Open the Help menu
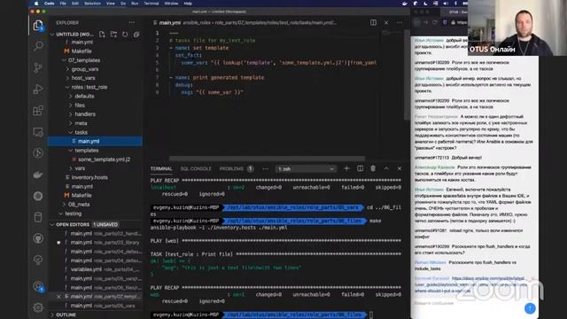This screenshot has width=567, height=319. [188, 4]
